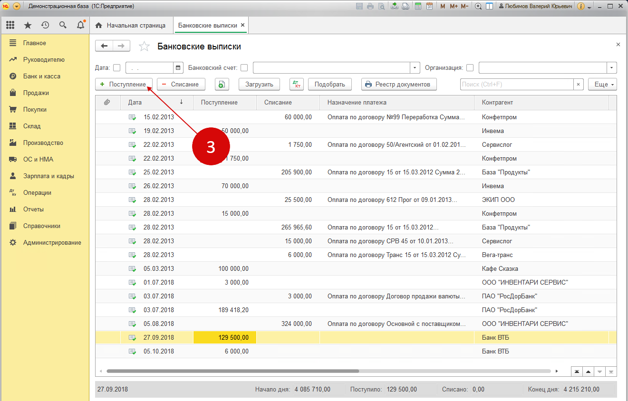Jump to list end arrow button

coord(611,371)
